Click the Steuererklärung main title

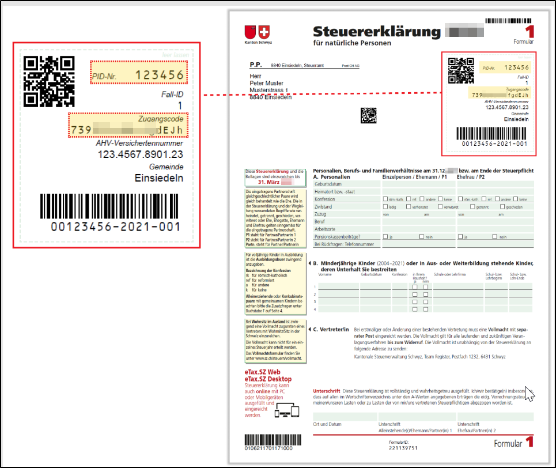click(377, 32)
